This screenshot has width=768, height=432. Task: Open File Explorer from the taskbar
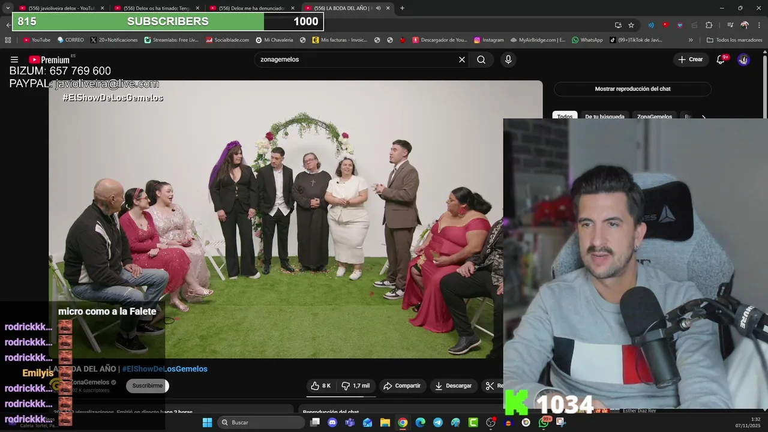[385, 422]
